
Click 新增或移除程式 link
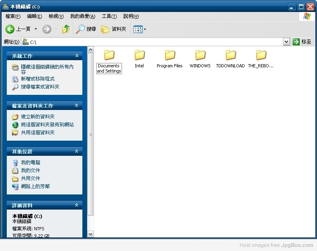coord(38,79)
